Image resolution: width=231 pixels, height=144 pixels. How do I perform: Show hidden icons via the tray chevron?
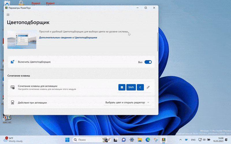[180, 140]
